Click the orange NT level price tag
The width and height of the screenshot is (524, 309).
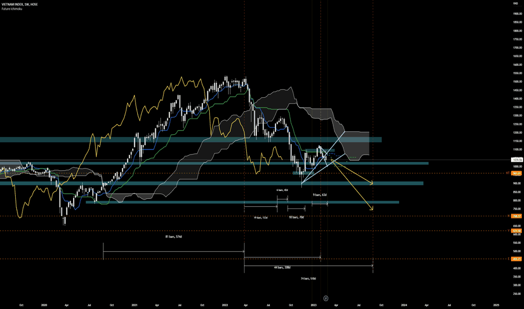[517, 174]
